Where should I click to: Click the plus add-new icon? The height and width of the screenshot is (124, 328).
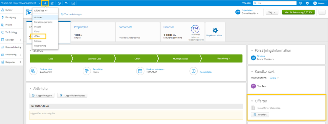45,3
